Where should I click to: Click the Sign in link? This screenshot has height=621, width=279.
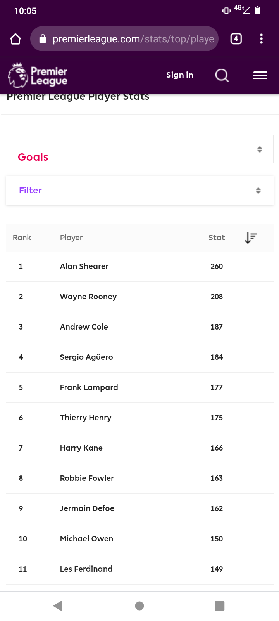[180, 75]
